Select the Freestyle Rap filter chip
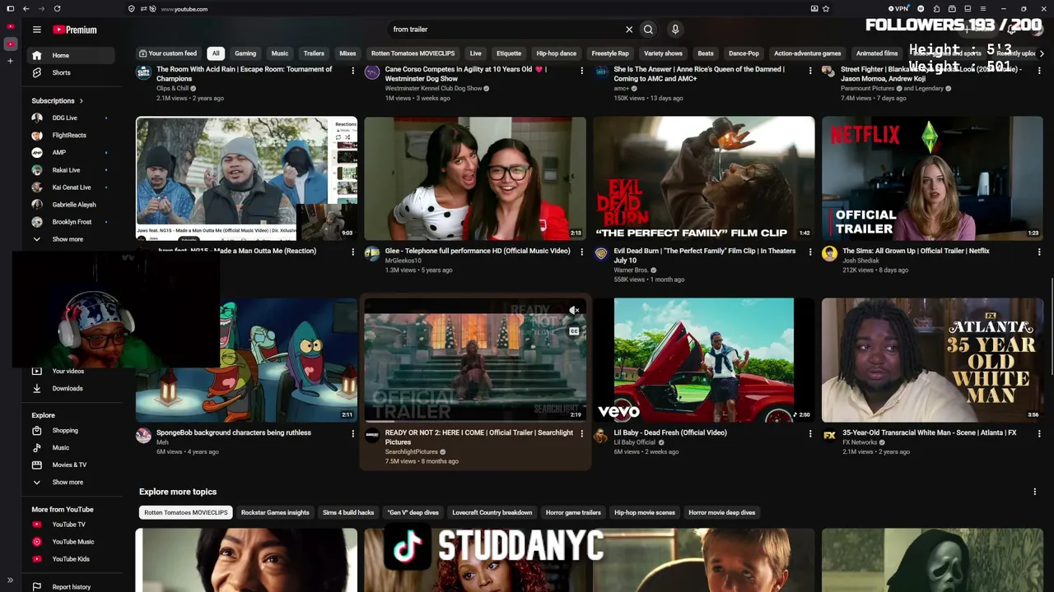The image size is (1054, 592). pos(610,53)
